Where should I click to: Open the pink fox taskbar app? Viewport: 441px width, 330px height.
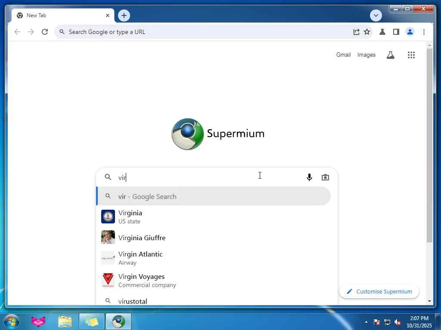(x=38, y=321)
